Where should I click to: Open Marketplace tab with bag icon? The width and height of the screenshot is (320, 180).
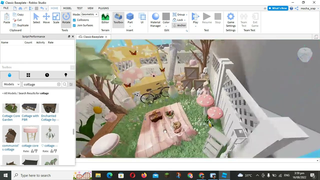coord(9,75)
